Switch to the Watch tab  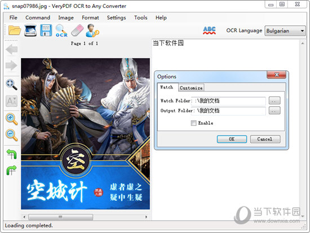click(167, 87)
